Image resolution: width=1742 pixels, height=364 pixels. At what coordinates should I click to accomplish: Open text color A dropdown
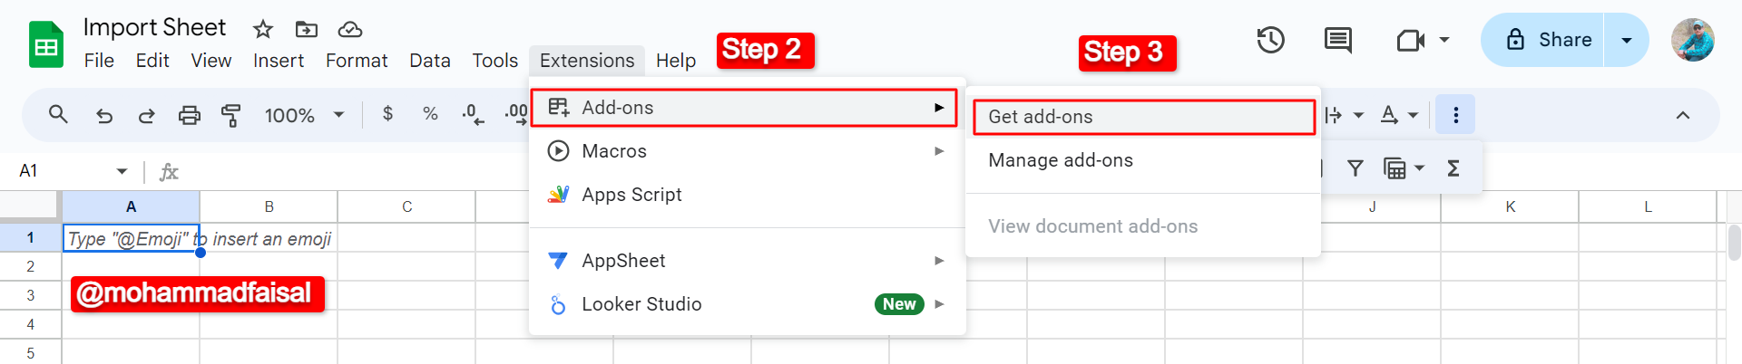pyautogui.click(x=1398, y=115)
